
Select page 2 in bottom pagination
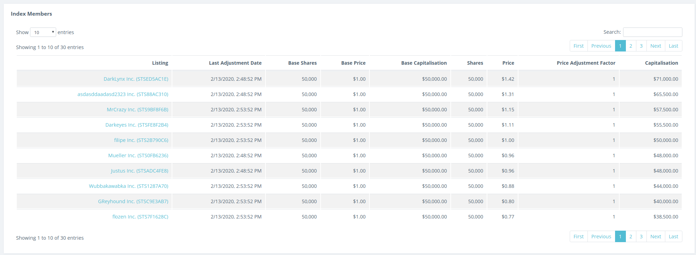[631, 237]
